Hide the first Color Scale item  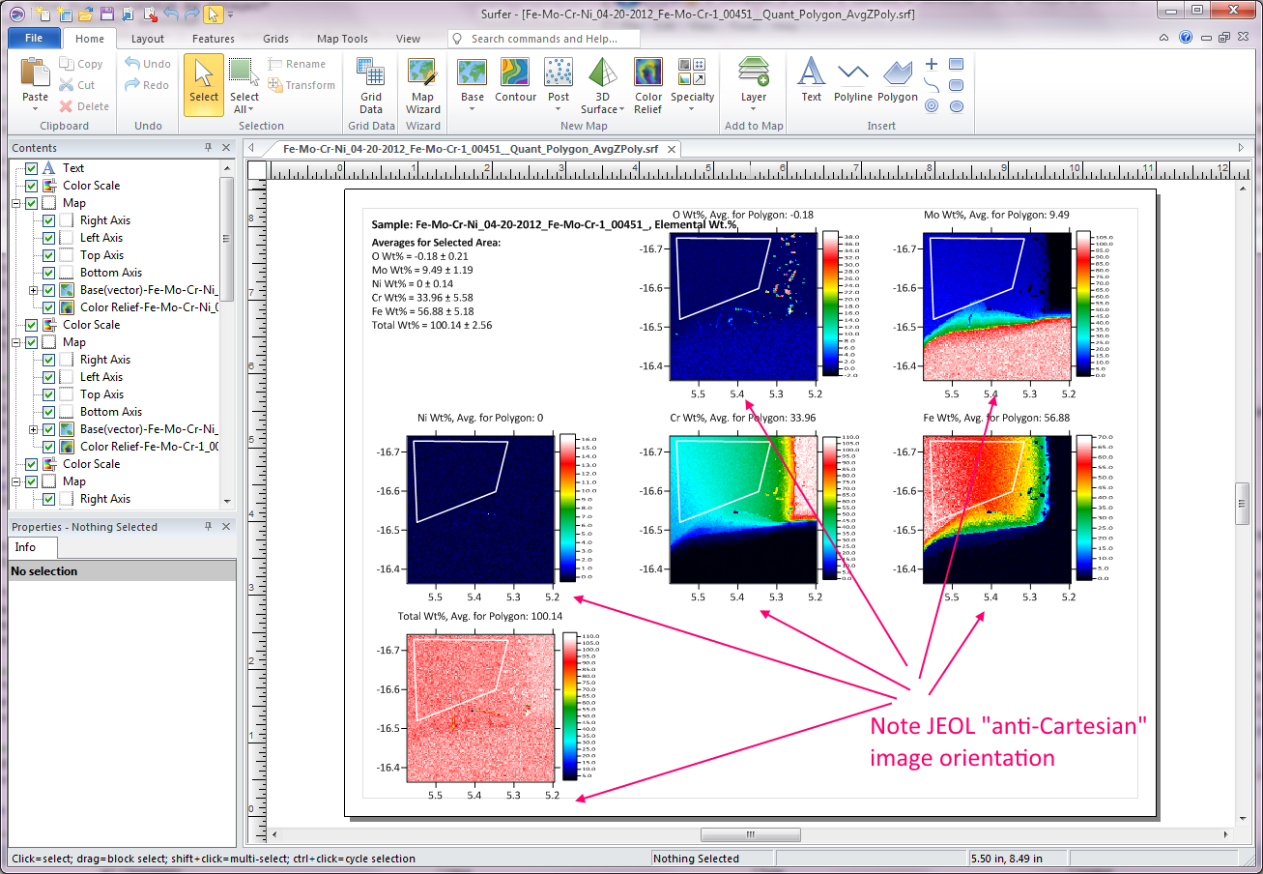click(x=32, y=186)
